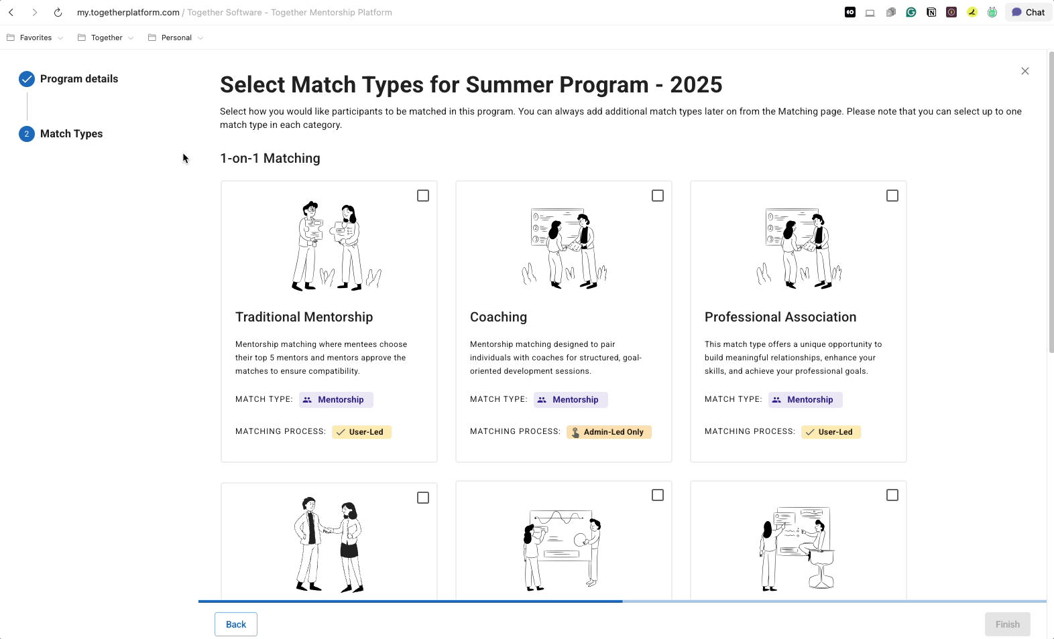Click the laptop icon in browser toolbar
1054x639 pixels.
click(870, 12)
